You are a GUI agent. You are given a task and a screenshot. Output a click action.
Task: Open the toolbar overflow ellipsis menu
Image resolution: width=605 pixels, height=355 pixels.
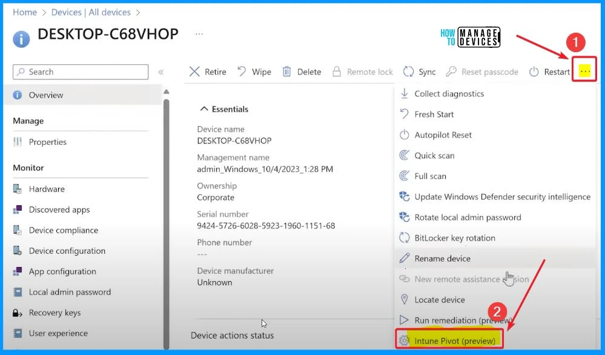click(x=585, y=71)
